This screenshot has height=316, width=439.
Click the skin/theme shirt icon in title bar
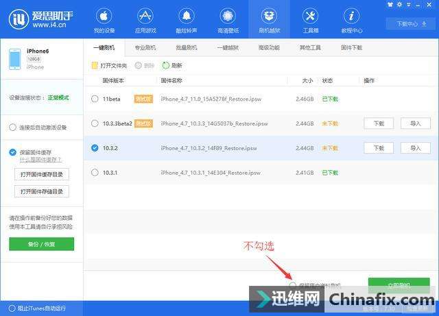tap(390, 4)
